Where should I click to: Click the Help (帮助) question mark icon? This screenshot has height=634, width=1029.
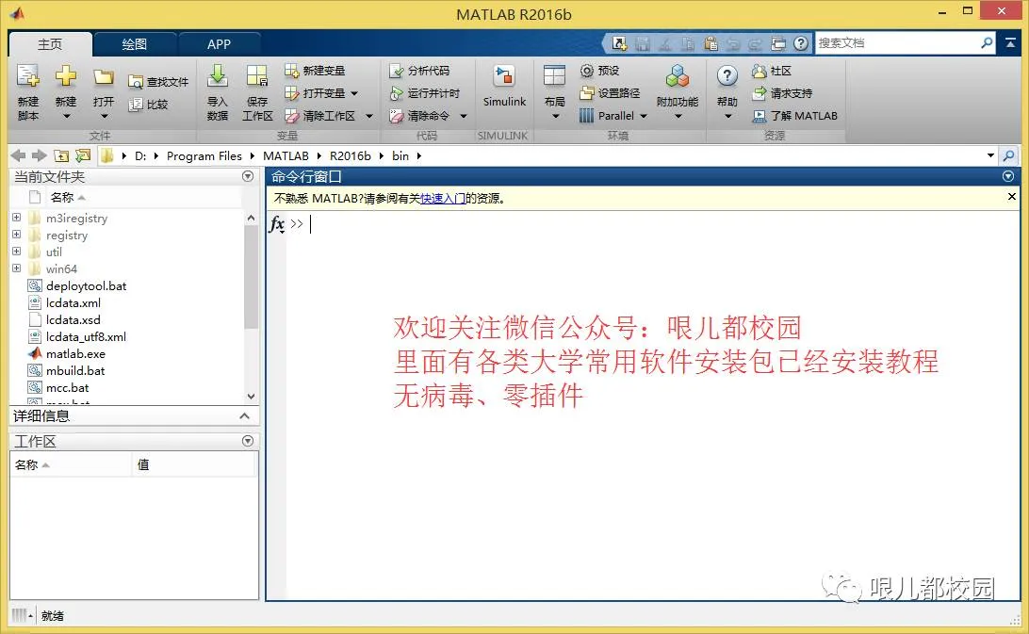[x=727, y=77]
